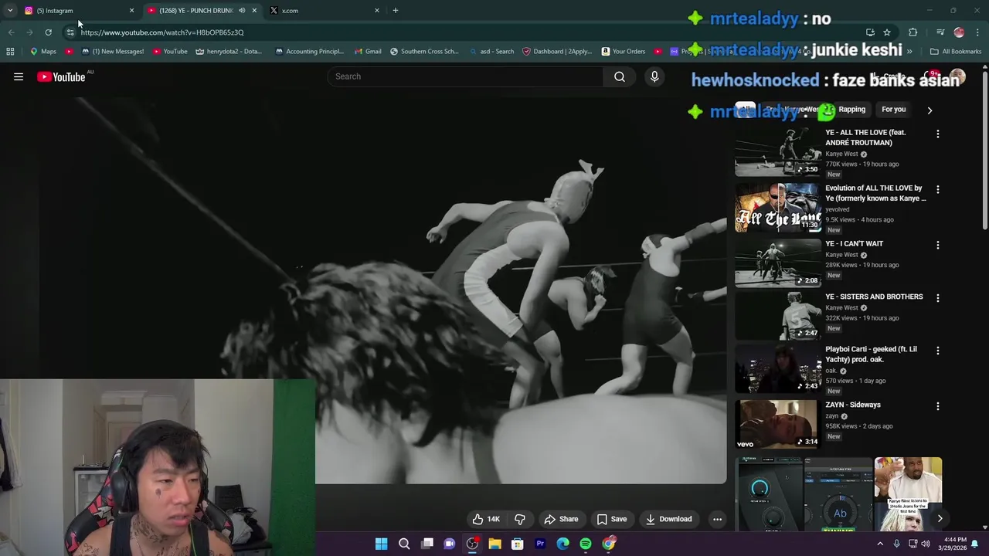The width and height of the screenshot is (989, 556).
Task: Open options for SISTERS AND BROTHERS video
Action: point(938,298)
